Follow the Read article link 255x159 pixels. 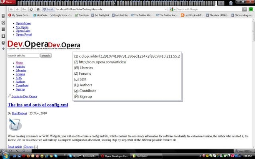tap(15, 147)
